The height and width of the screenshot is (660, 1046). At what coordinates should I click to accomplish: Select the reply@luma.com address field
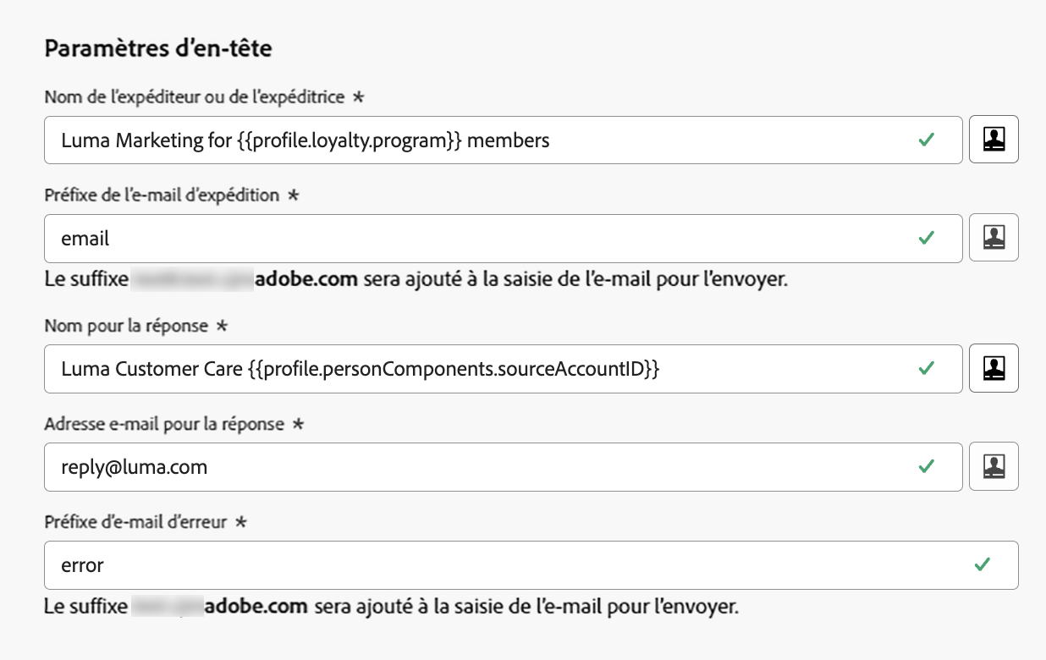(474, 466)
